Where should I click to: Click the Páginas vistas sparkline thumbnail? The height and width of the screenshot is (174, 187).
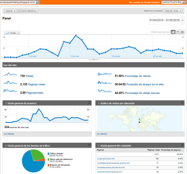[10, 83]
